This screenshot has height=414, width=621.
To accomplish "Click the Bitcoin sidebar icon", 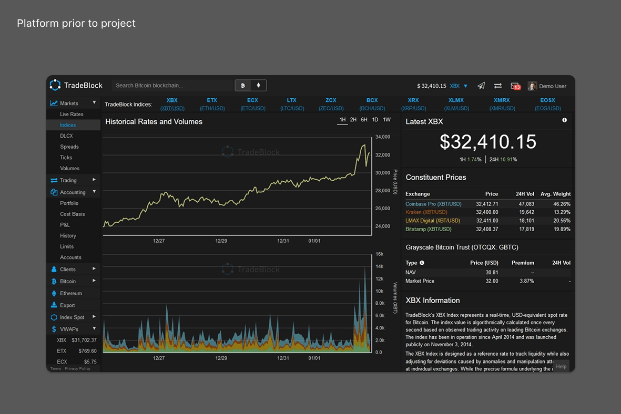I will coord(54,281).
